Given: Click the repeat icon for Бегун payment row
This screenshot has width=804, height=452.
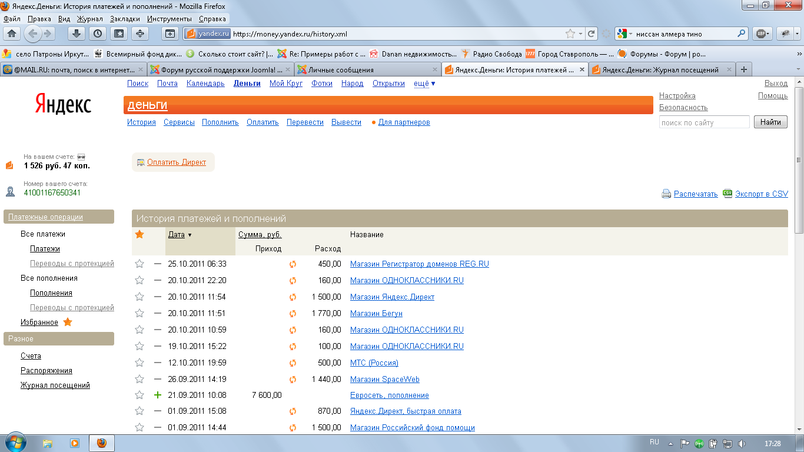Looking at the screenshot, I should coord(293,314).
